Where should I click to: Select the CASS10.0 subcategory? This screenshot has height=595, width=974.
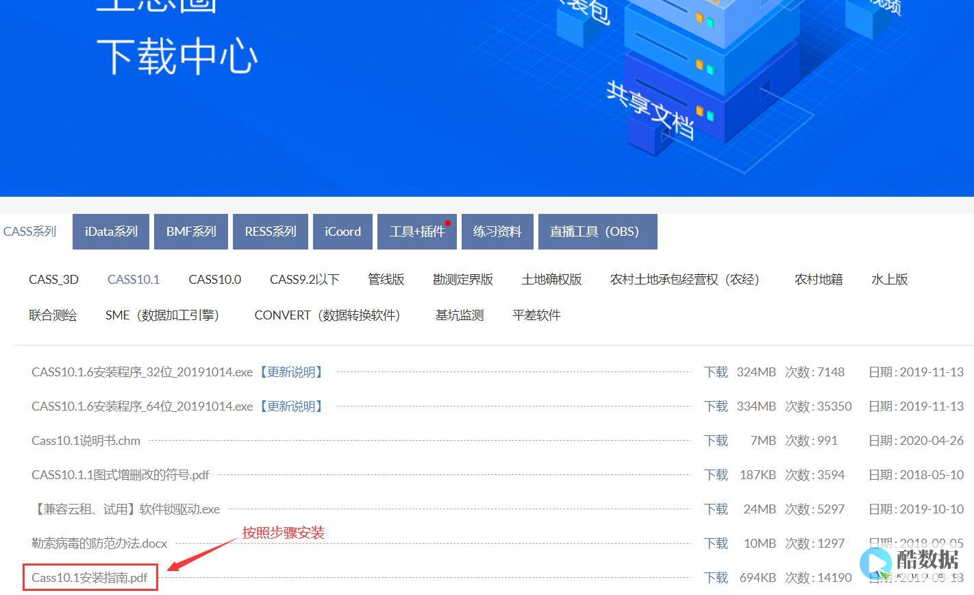pos(215,280)
